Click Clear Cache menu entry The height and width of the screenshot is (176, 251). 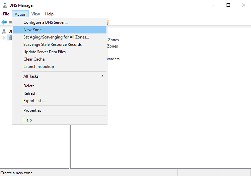coord(34,59)
